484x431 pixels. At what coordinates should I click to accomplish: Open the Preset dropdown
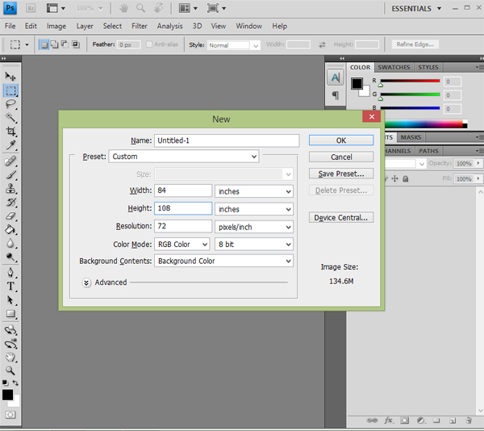click(x=184, y=157)
